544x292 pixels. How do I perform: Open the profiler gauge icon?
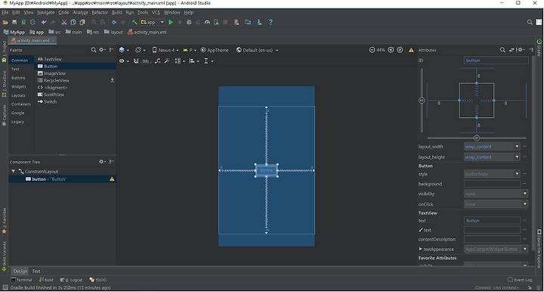207,22
